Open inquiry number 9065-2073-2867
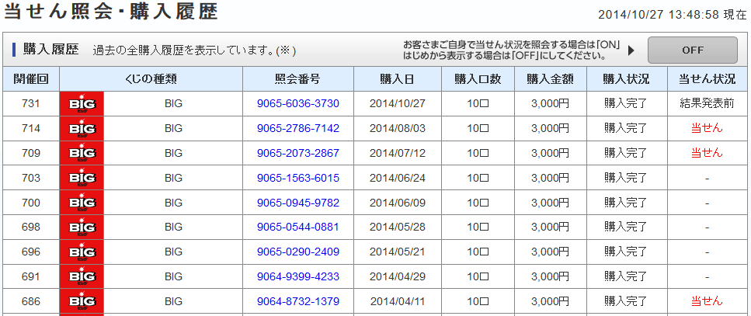Screen dimensions: 751x316 coord(298,153)
